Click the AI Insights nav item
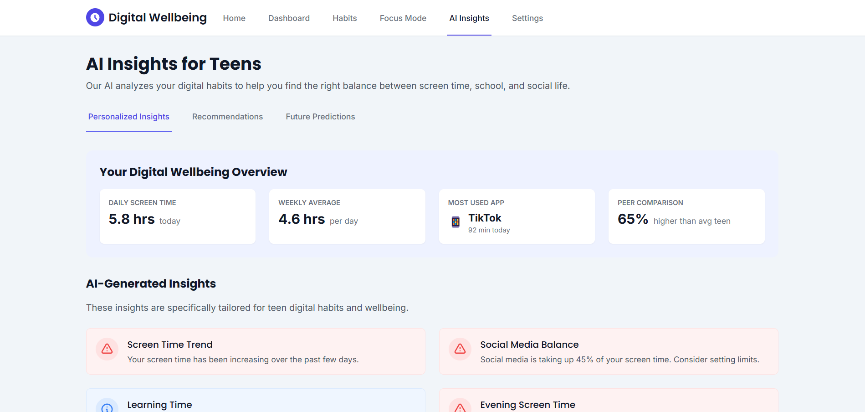Screen dimensions: 865x412 click(x=469, y=18)
